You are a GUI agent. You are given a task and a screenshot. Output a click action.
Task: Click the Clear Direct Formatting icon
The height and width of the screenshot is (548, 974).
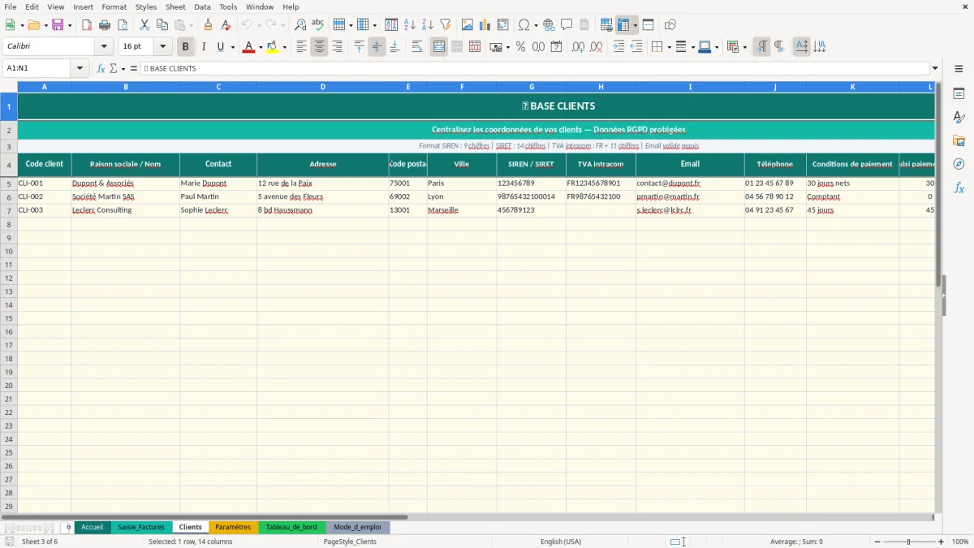coord(226,25)
